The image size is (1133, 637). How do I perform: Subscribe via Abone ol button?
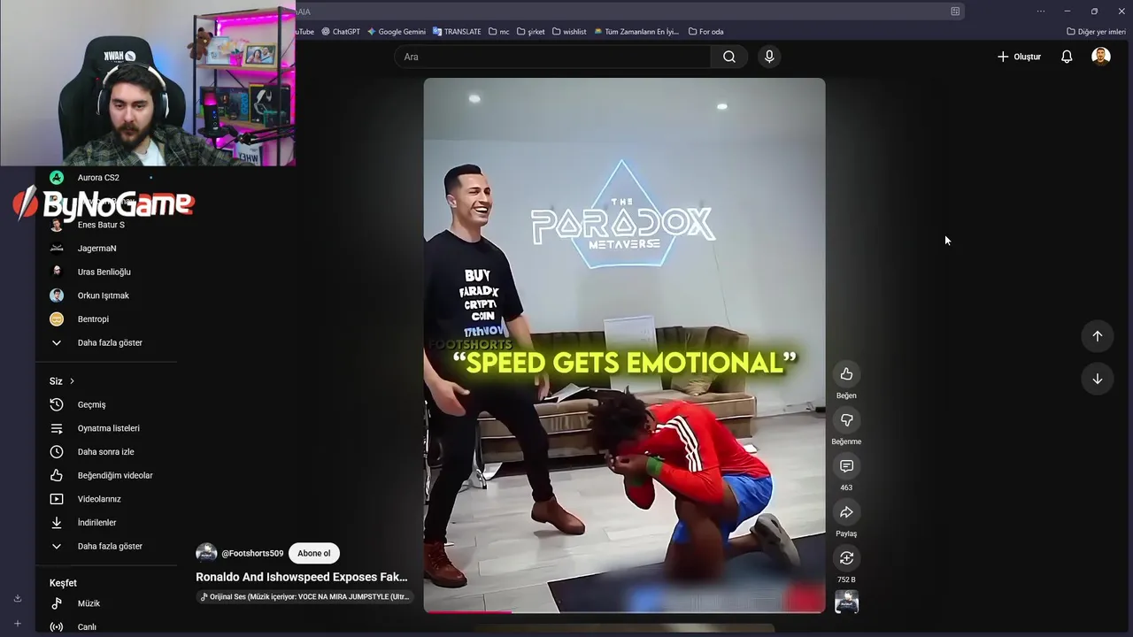[x=313, y=554]
